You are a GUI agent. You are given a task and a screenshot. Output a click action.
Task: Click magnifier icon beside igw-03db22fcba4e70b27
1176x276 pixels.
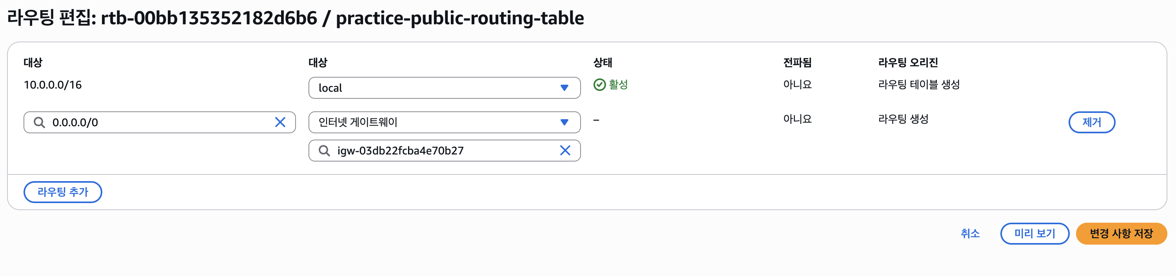click(x=324, y=151)
